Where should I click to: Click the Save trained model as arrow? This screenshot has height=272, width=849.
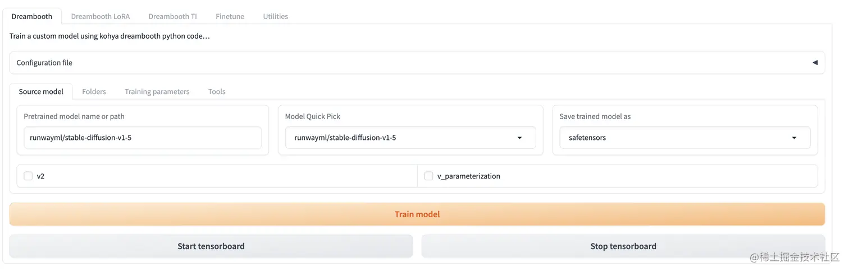coord(794,138)
